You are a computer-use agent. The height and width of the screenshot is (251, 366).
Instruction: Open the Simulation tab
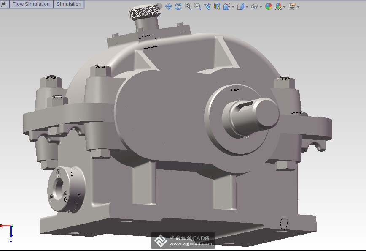[x=69, y=4]
